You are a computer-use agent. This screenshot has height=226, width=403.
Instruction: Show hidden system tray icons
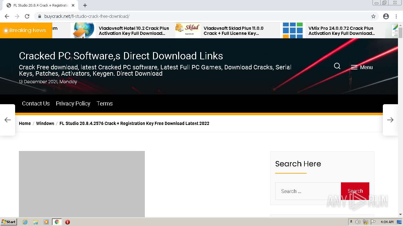tap(351, 222)
